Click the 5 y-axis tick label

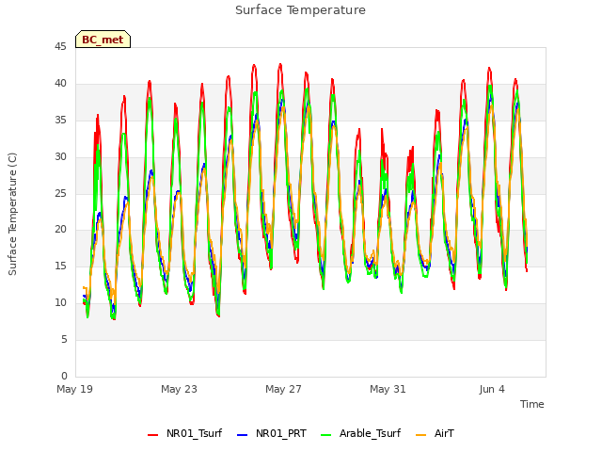64,339
